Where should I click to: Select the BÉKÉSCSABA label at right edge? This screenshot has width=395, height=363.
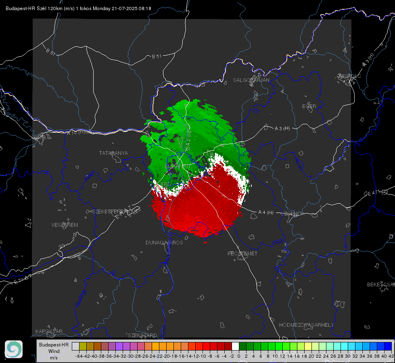tap(381, 284)
